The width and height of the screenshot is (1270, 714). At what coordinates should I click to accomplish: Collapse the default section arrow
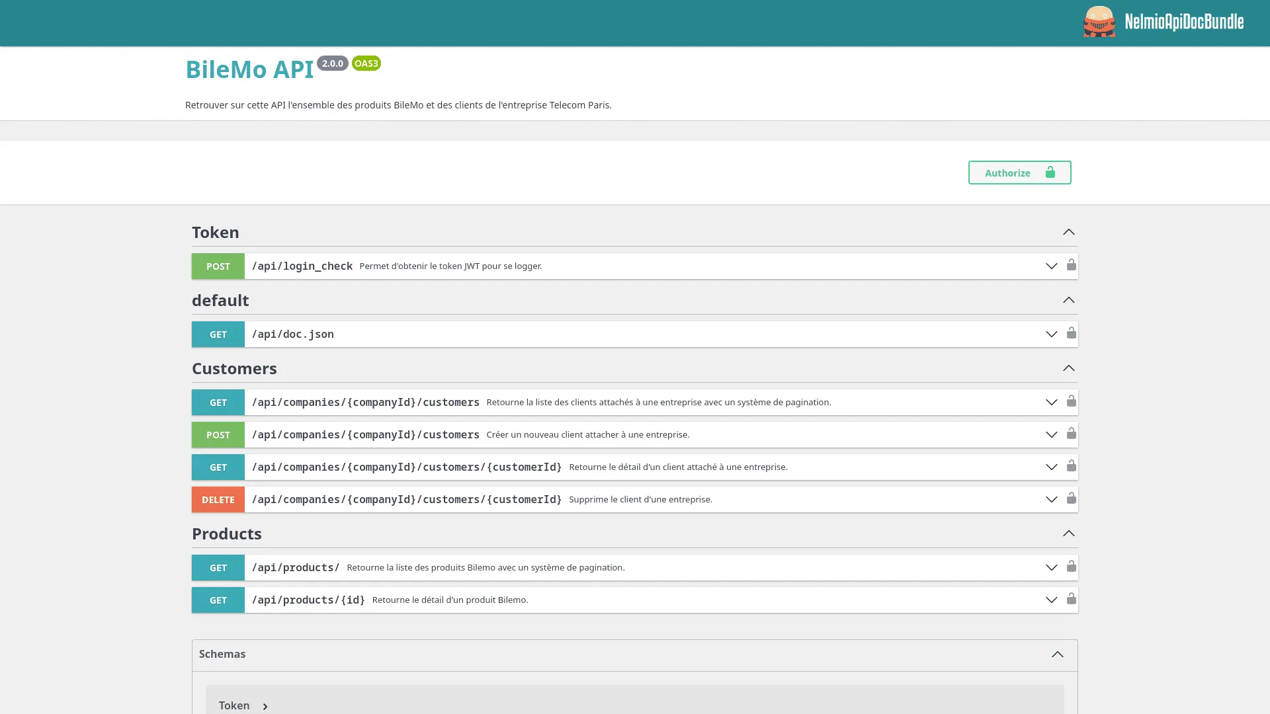(x=1068, y=300)
